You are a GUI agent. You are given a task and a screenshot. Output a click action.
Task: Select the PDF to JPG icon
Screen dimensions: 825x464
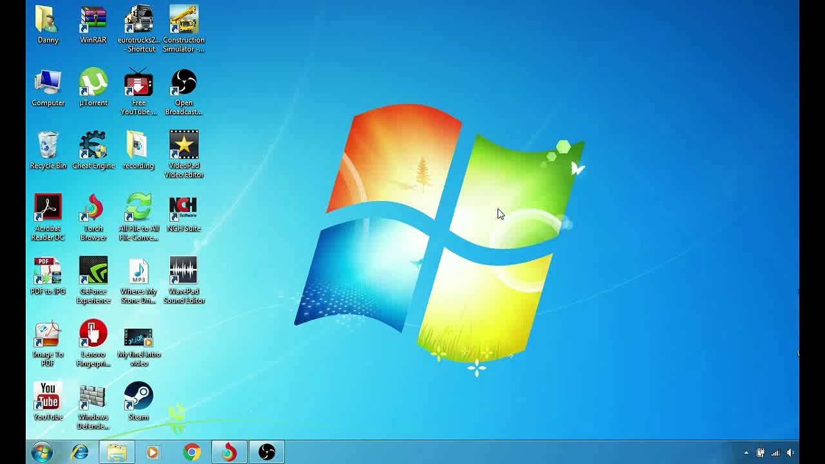click(x=48, y=271)
